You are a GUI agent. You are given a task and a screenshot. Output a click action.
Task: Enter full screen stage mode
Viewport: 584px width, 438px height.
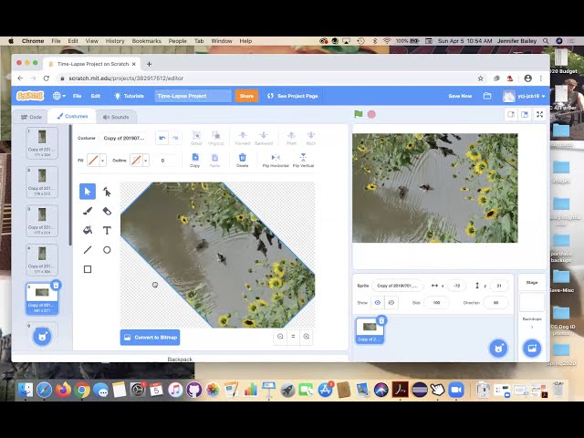pos(539,114)
